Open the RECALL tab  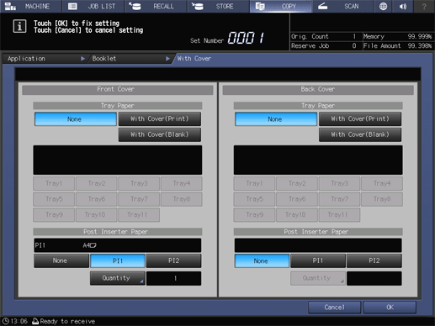click(x=156, y=6)
